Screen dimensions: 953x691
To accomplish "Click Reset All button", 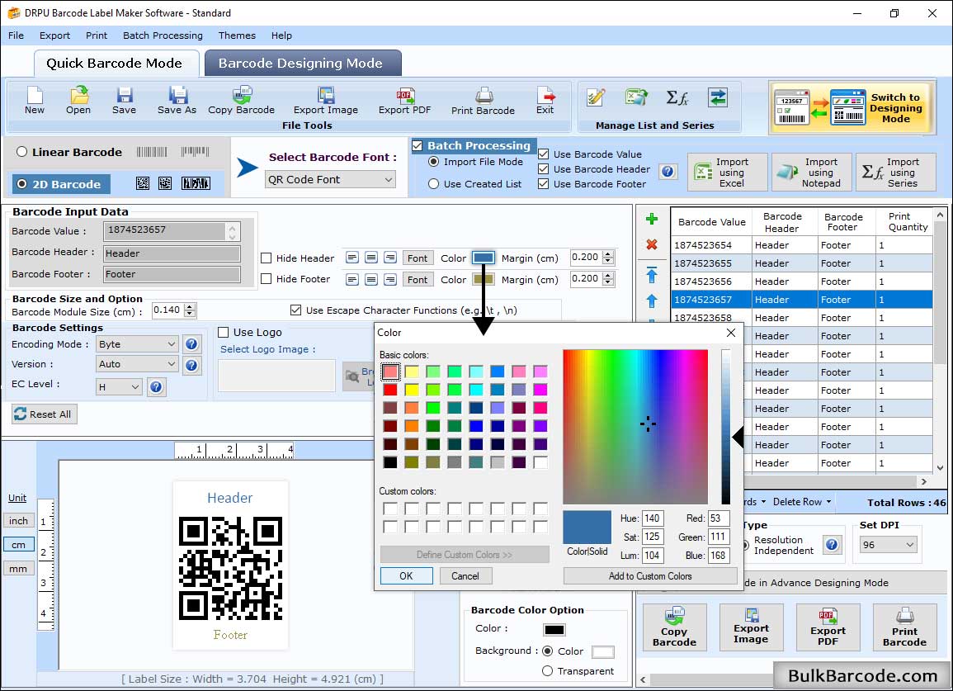I will tap(44, 414).
